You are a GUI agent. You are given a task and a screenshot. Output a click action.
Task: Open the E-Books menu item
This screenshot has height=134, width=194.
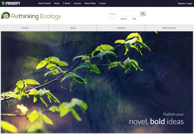tap(67, 3)
